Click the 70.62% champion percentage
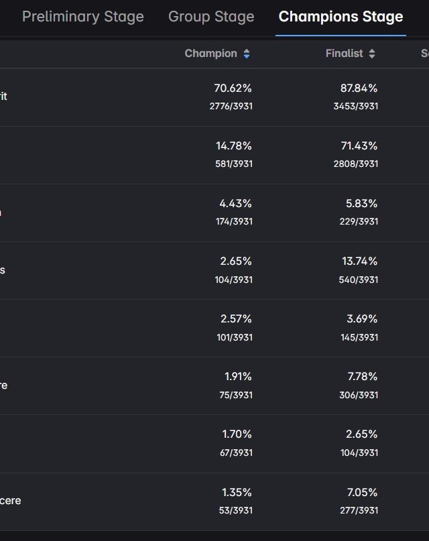Image resolution: width=429 pixels, height=541 pixels. coord(233,88)
